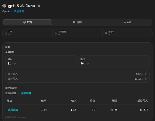Viewport: 155px width, 121px height.
Task: Open the API tab
Action: pos(127,22)
